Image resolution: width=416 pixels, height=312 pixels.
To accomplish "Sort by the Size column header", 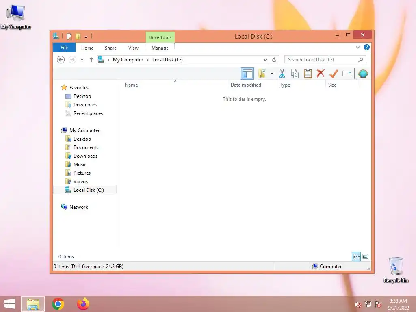I will click(x=332, y=85).
